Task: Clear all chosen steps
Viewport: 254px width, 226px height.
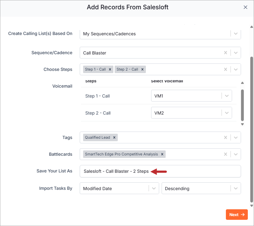Action: pyautogui.click(x=225, y=69)
